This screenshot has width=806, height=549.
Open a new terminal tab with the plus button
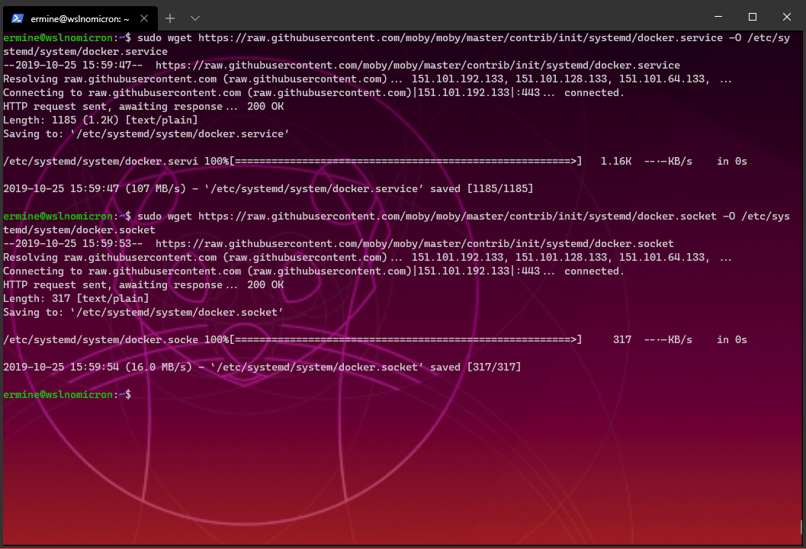[x=169, y=18]
